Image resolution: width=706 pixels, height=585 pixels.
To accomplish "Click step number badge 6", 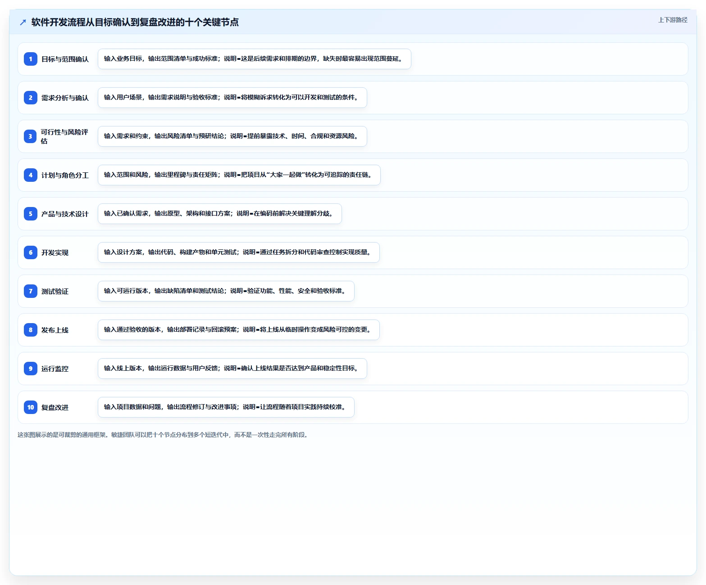I will [x=31, y=252].
